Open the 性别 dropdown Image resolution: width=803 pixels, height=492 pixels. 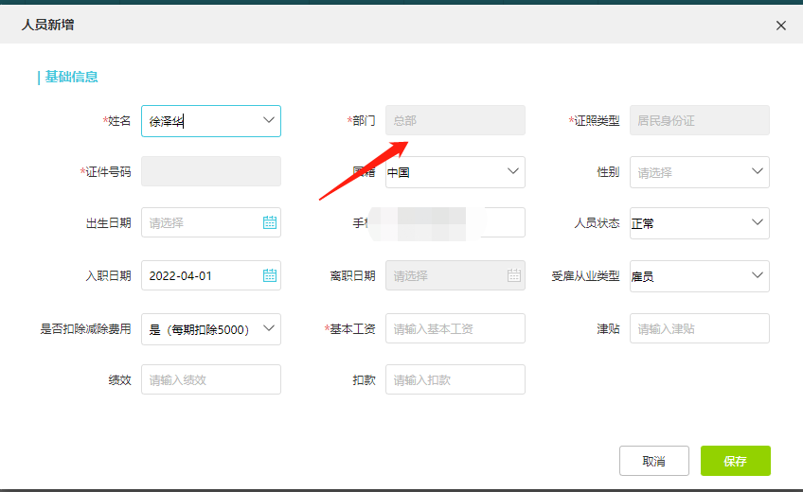tap(700, 172)
